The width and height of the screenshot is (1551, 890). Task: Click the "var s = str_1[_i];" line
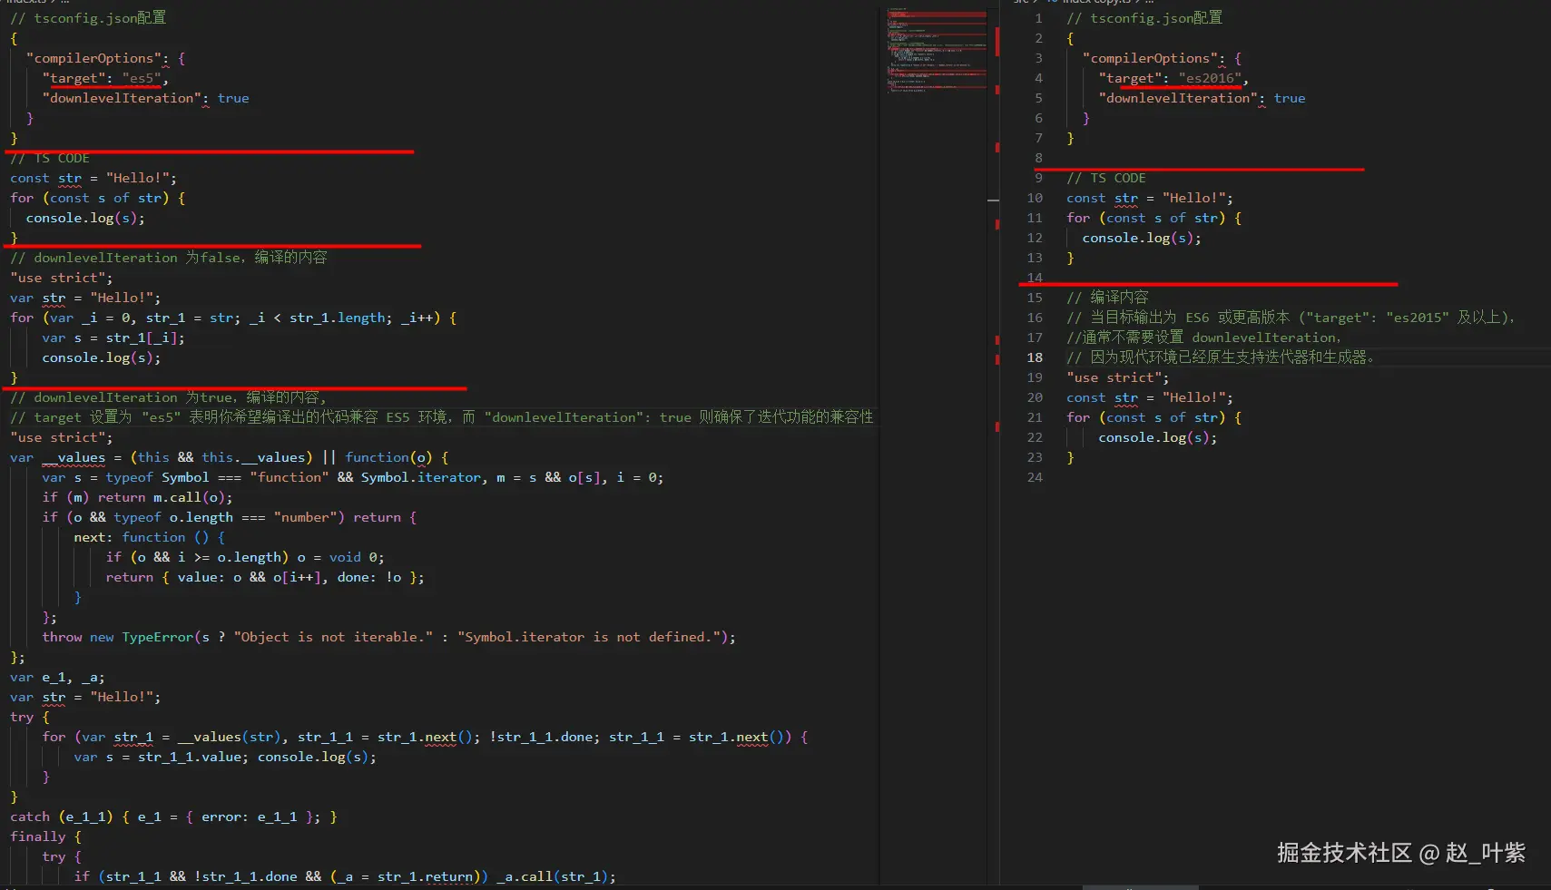[113, 337]
